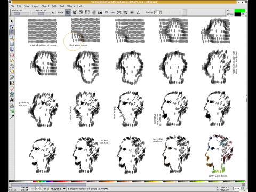256x192 pixels.
Task: Choose the Color paint tweak mode
Action: coord(132,12)
